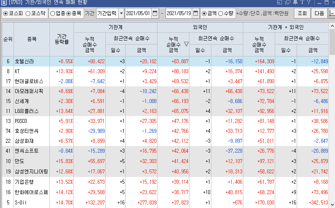
Task: Open the help question mark icon
Action: (308, 2)
